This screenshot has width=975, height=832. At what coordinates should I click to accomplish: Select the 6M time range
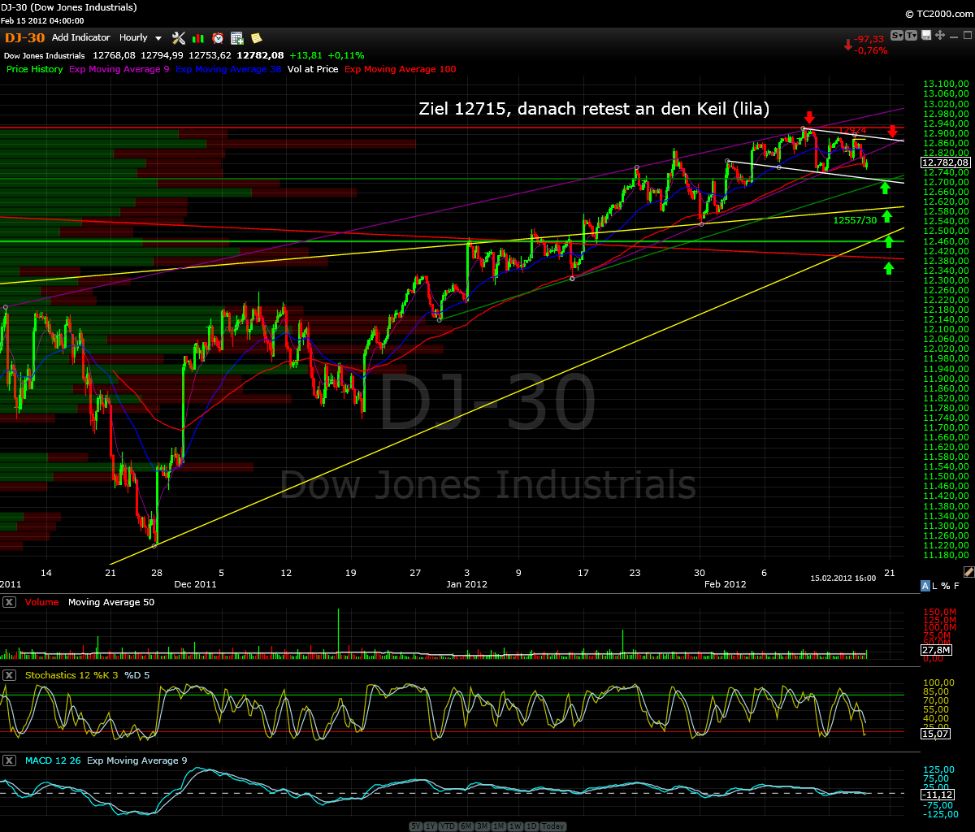point(466,826)
